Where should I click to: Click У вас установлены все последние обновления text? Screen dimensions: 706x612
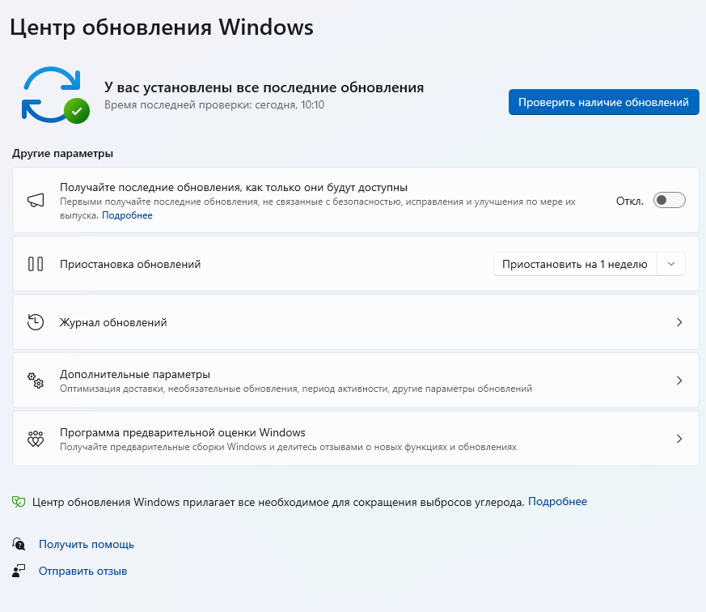coord(264,87)
